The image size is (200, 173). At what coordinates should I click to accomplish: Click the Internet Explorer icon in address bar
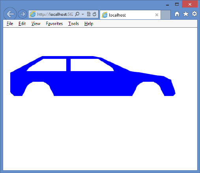(32, 14)
